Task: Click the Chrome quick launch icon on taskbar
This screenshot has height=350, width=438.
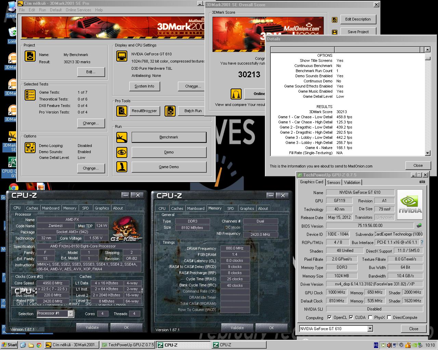Action: [39, 345]
